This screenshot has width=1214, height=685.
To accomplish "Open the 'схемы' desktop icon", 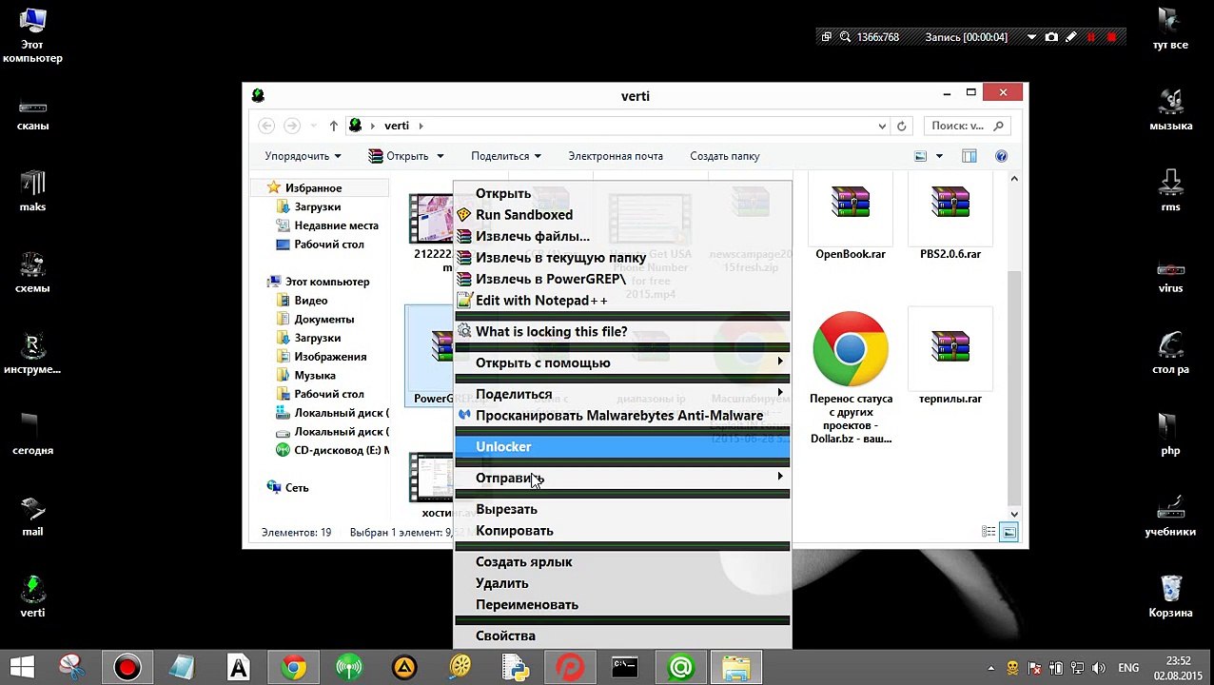I will [x=32, y=273].
